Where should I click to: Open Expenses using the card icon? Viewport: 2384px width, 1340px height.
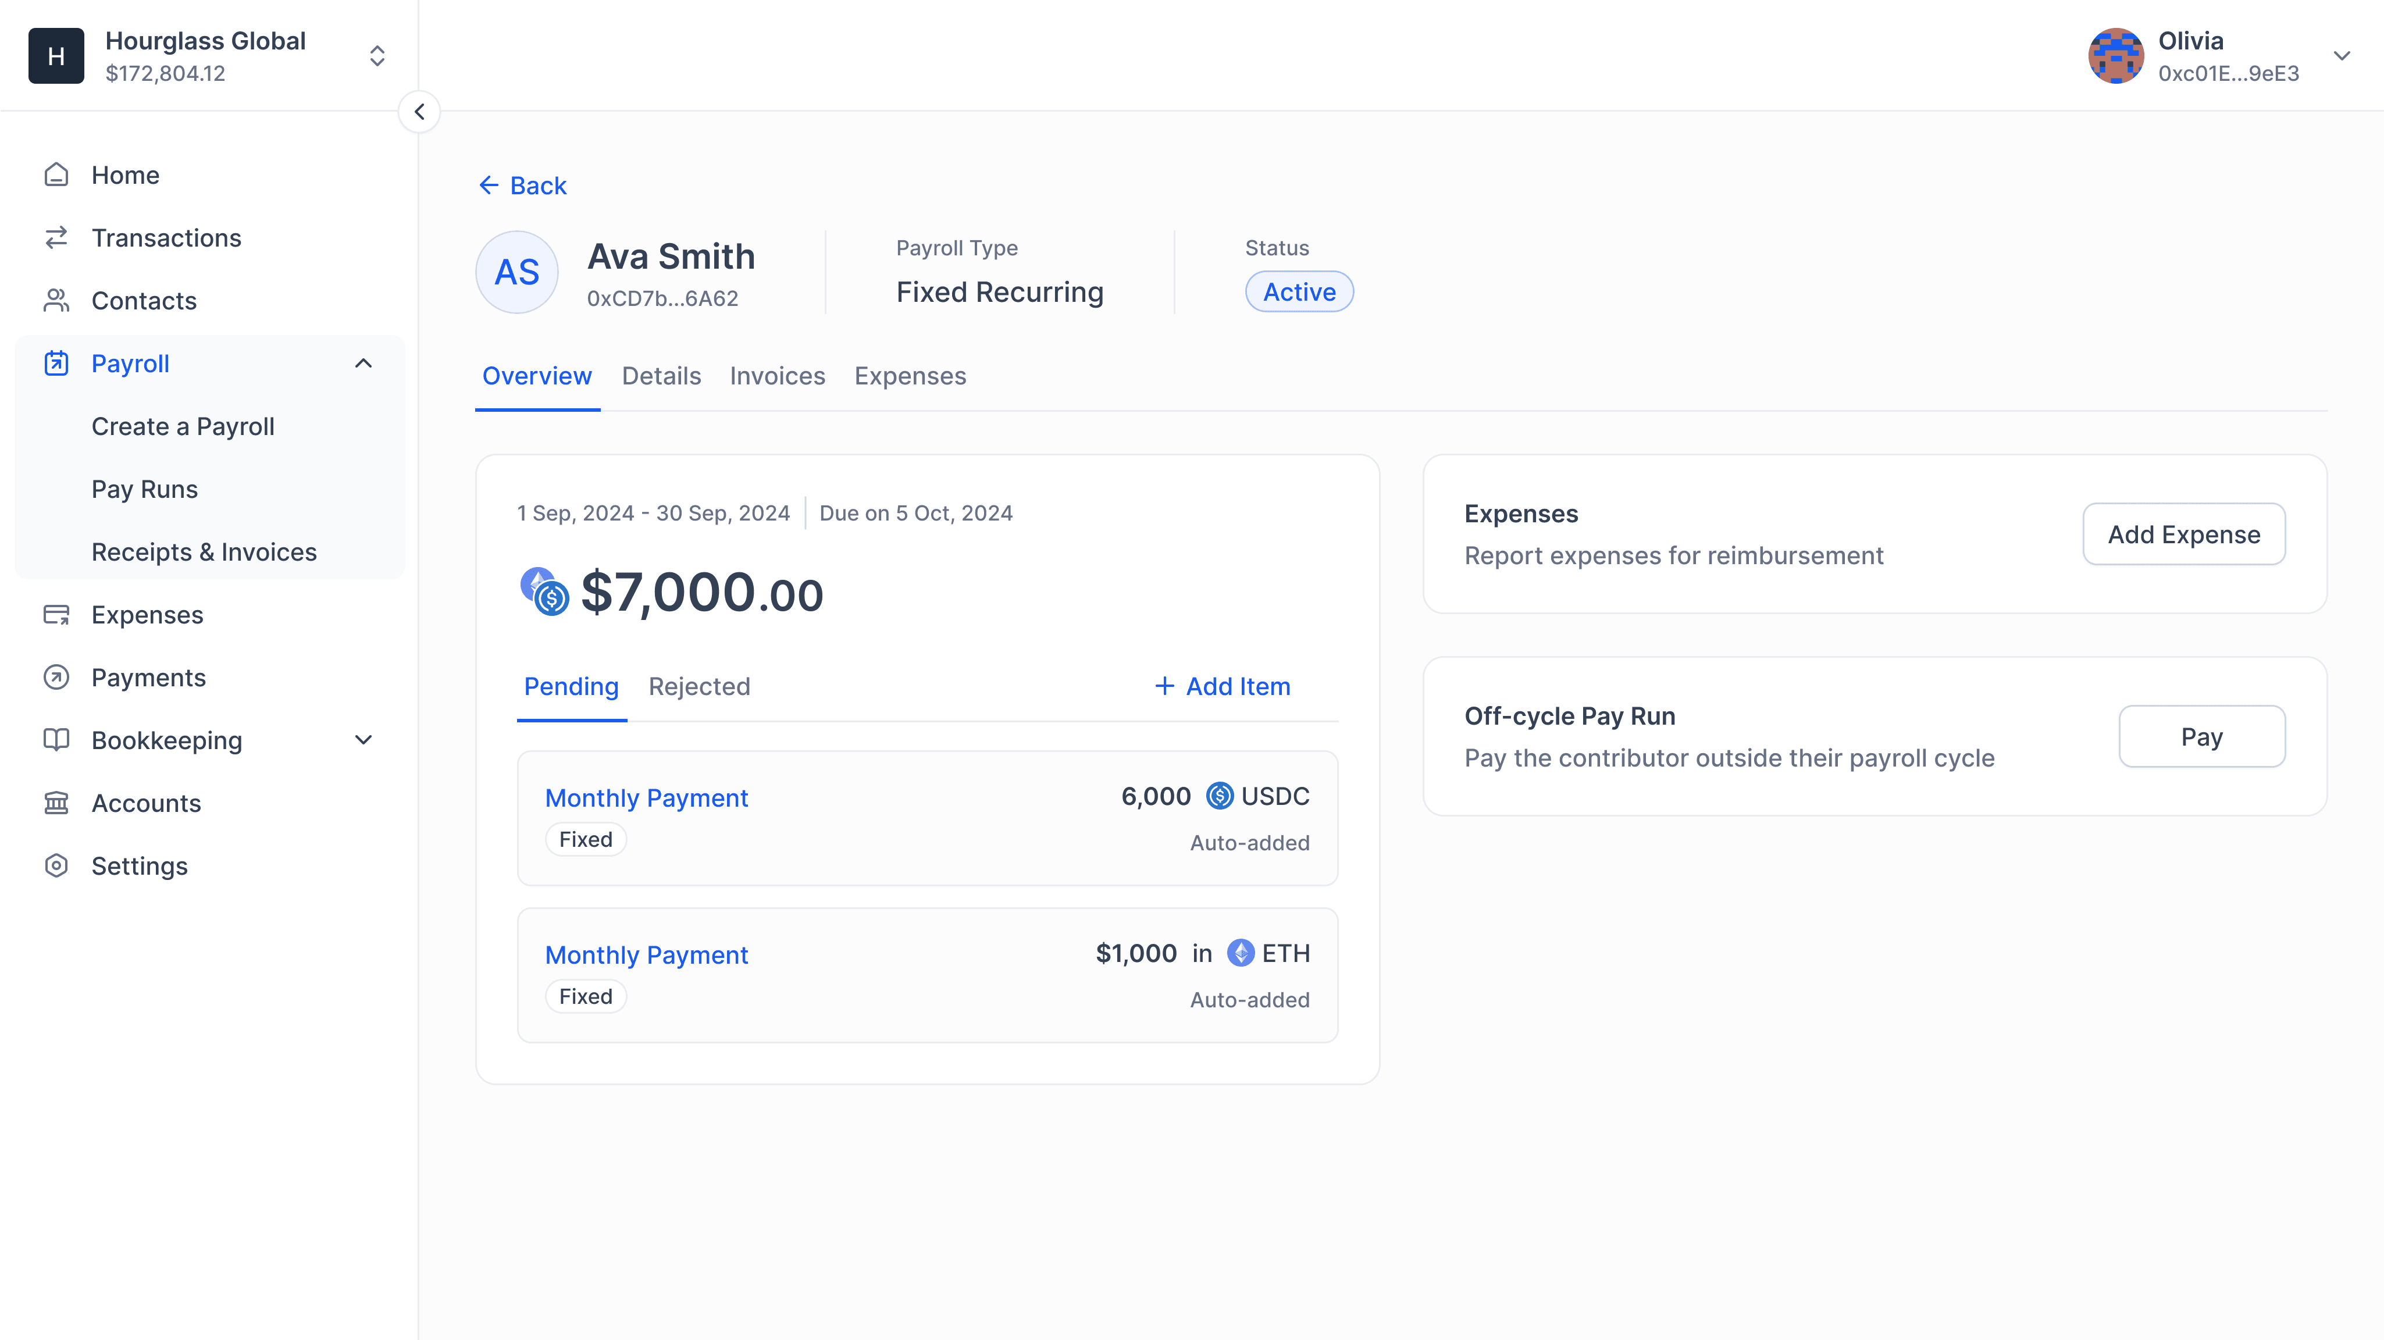[56, 614]
